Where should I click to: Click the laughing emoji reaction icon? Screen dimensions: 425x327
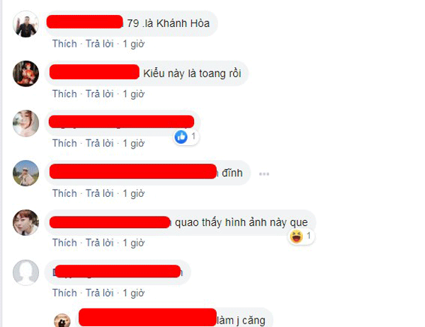pos(296,236)
